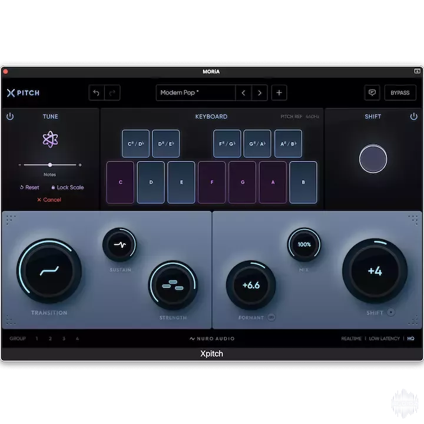Close the MORIA window with red button
The image size is (424, 424).
(x=5, y=71)
